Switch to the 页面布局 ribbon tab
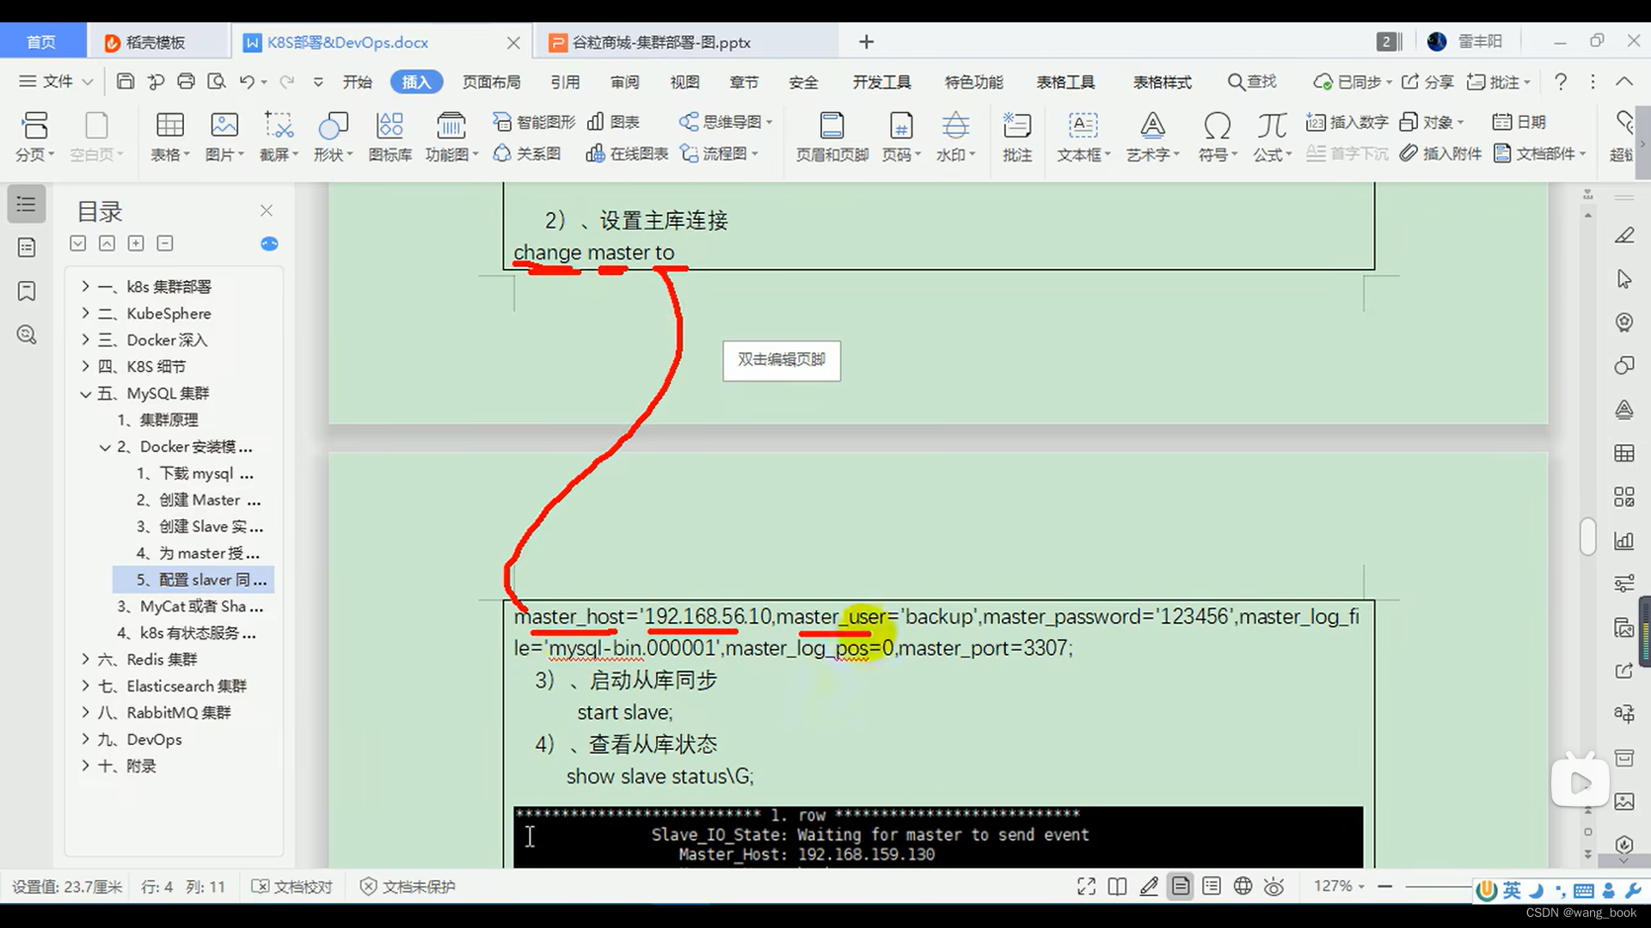The image size is (1651, 928). (x=492, y=82)
